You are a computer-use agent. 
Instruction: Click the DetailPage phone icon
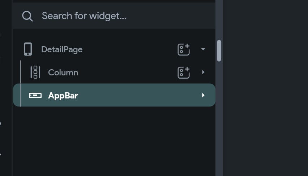point(28,49)
